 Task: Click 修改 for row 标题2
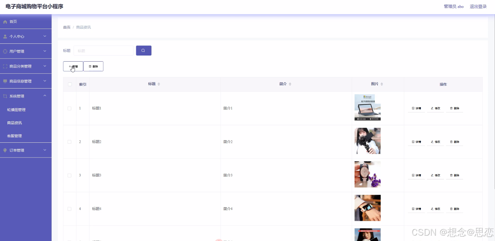[435, 142]
